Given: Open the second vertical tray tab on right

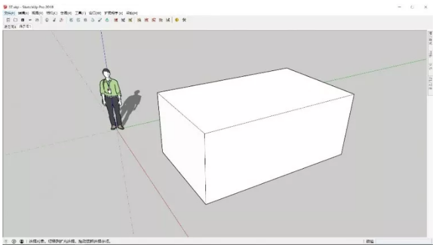Looking at the screenshot, I should 430,54.
